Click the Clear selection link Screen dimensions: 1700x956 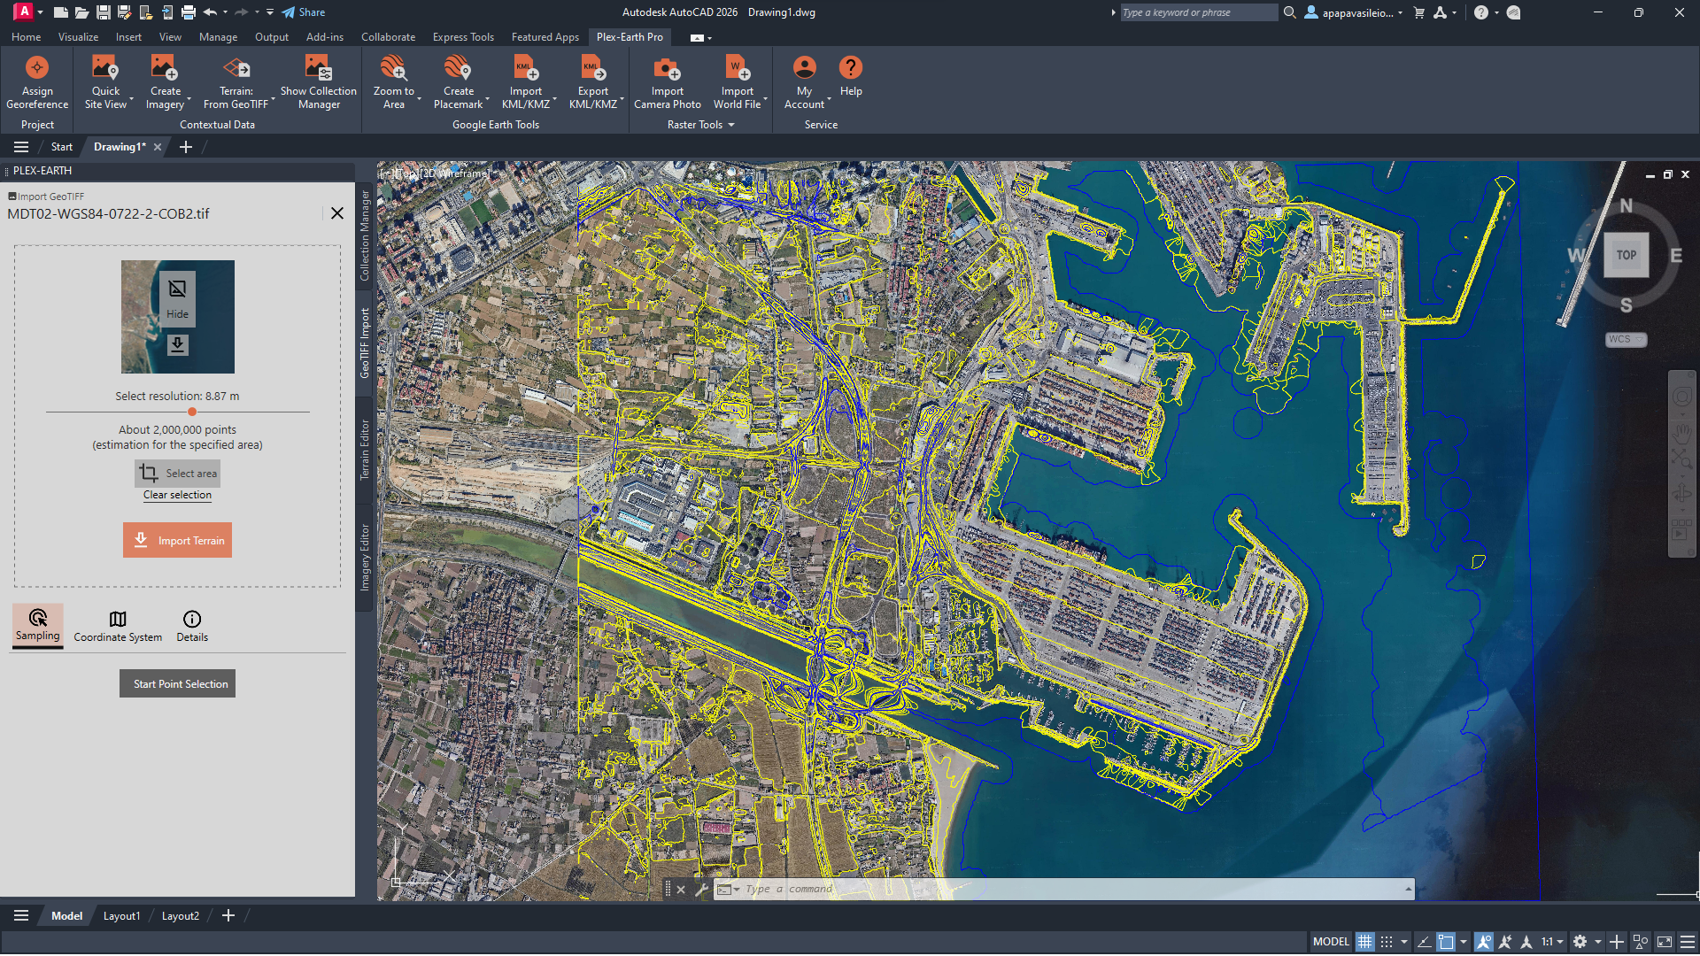coord(177,496)
